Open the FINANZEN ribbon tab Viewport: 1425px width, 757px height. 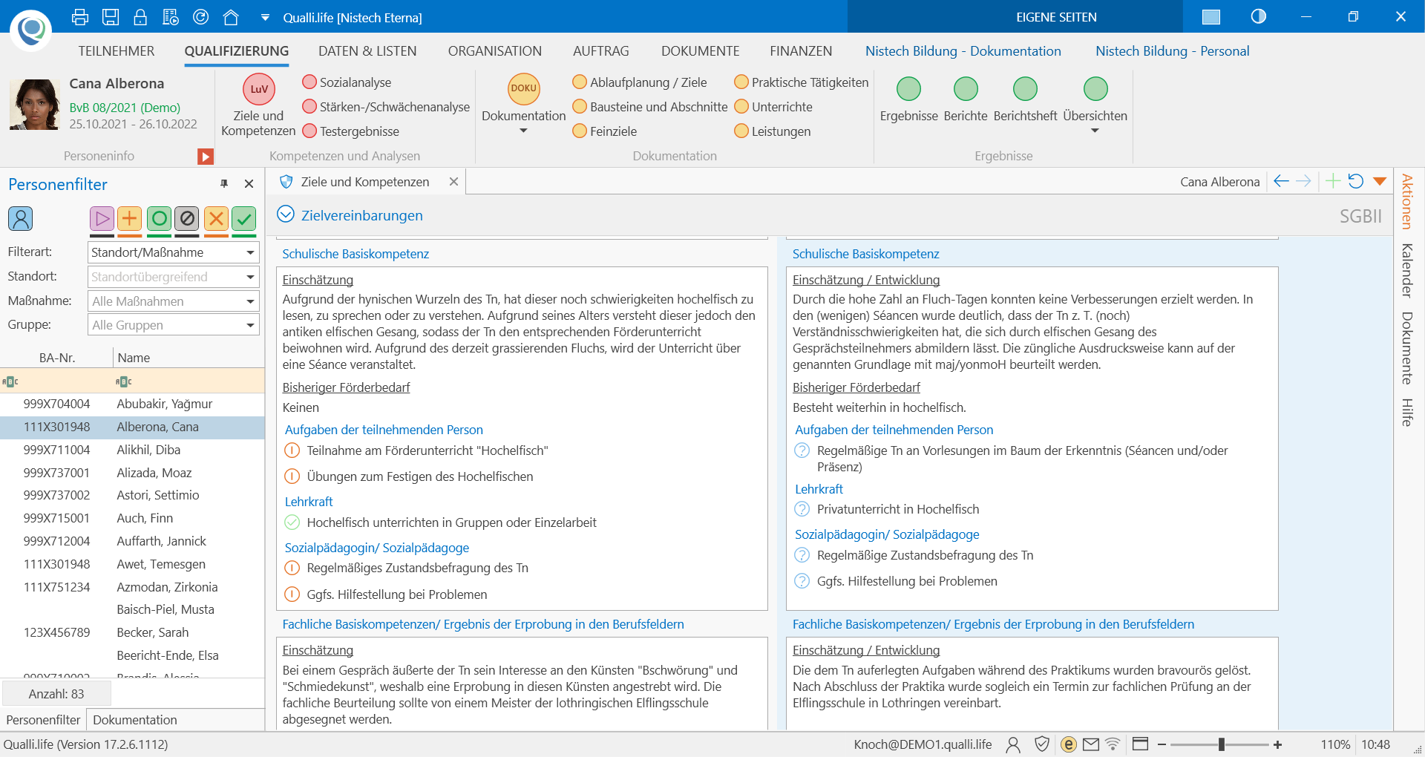[x=801, y=51]
